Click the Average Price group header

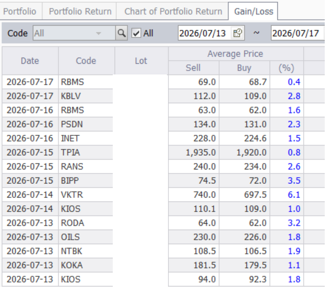pos(236,54)
